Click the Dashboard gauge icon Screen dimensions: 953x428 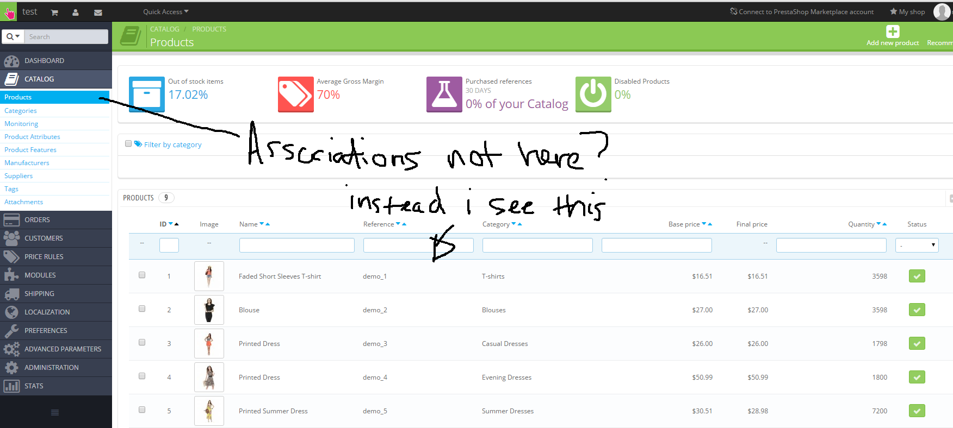tap(11, 61)
